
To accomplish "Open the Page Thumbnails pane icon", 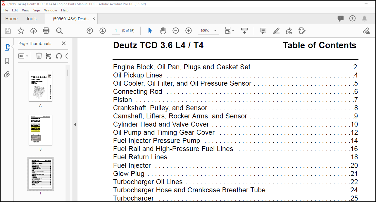I will (7, 47).
